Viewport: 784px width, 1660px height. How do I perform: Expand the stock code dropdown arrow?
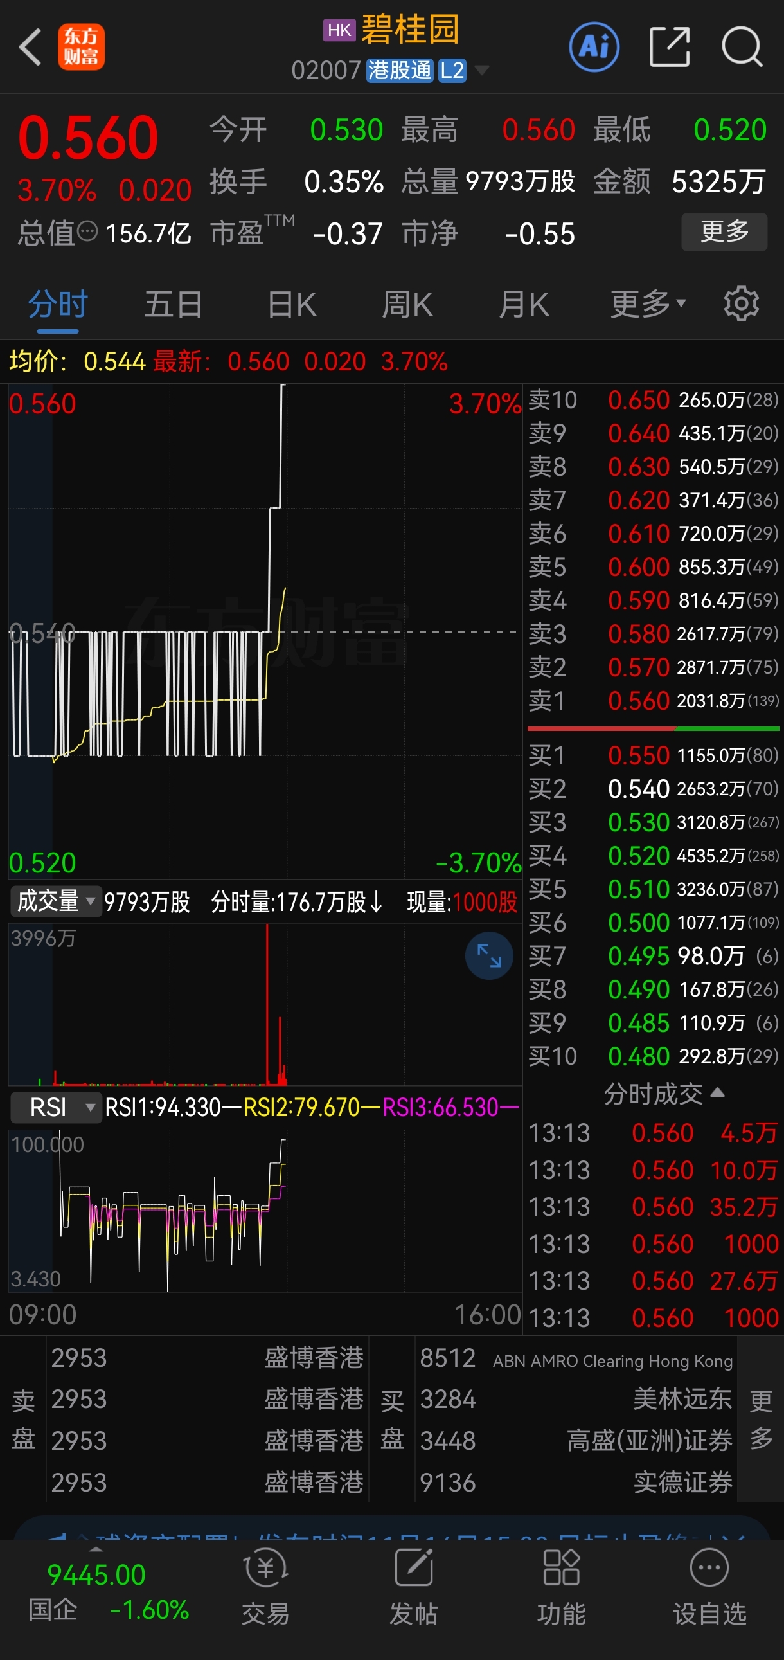481,70
